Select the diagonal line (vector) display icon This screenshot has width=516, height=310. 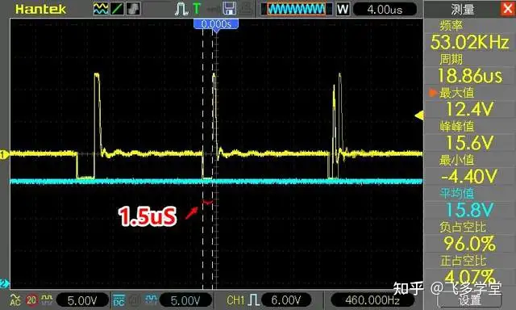pos(117,9)
